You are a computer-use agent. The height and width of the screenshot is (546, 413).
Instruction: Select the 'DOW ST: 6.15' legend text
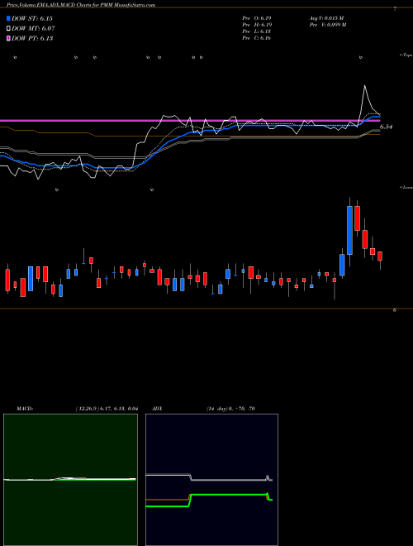tap(32, 18)
